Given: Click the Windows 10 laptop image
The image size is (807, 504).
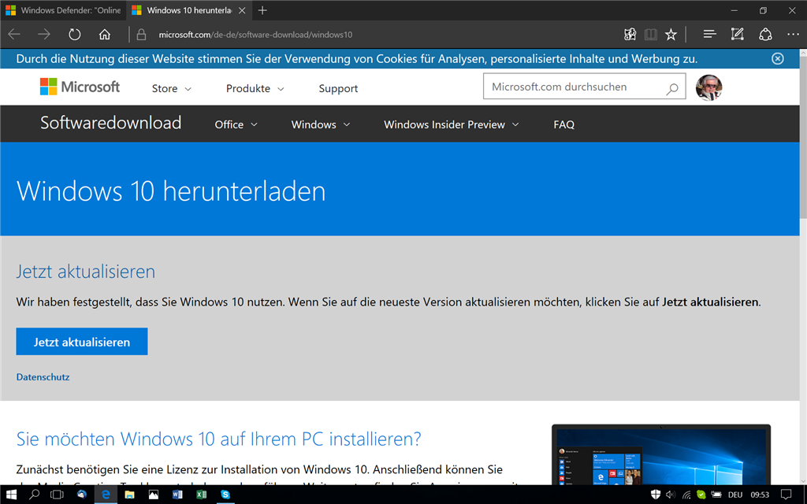Looking at the screenshot, I should [x=661, y=454].
